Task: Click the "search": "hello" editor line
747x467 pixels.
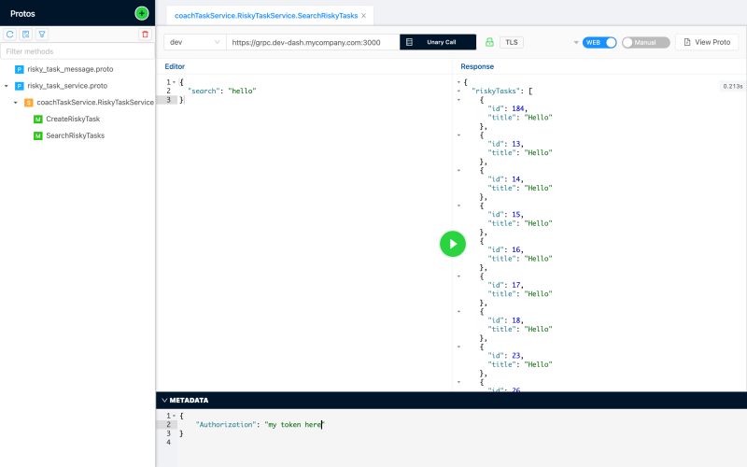Action: [x=222, y=91]
